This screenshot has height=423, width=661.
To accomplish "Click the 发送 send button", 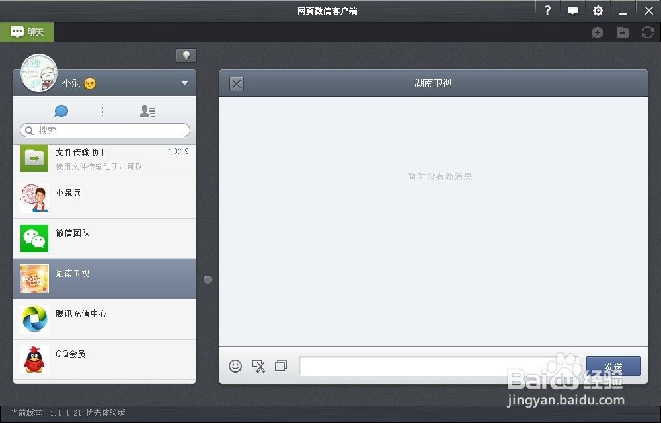I will tap(613, 366).
